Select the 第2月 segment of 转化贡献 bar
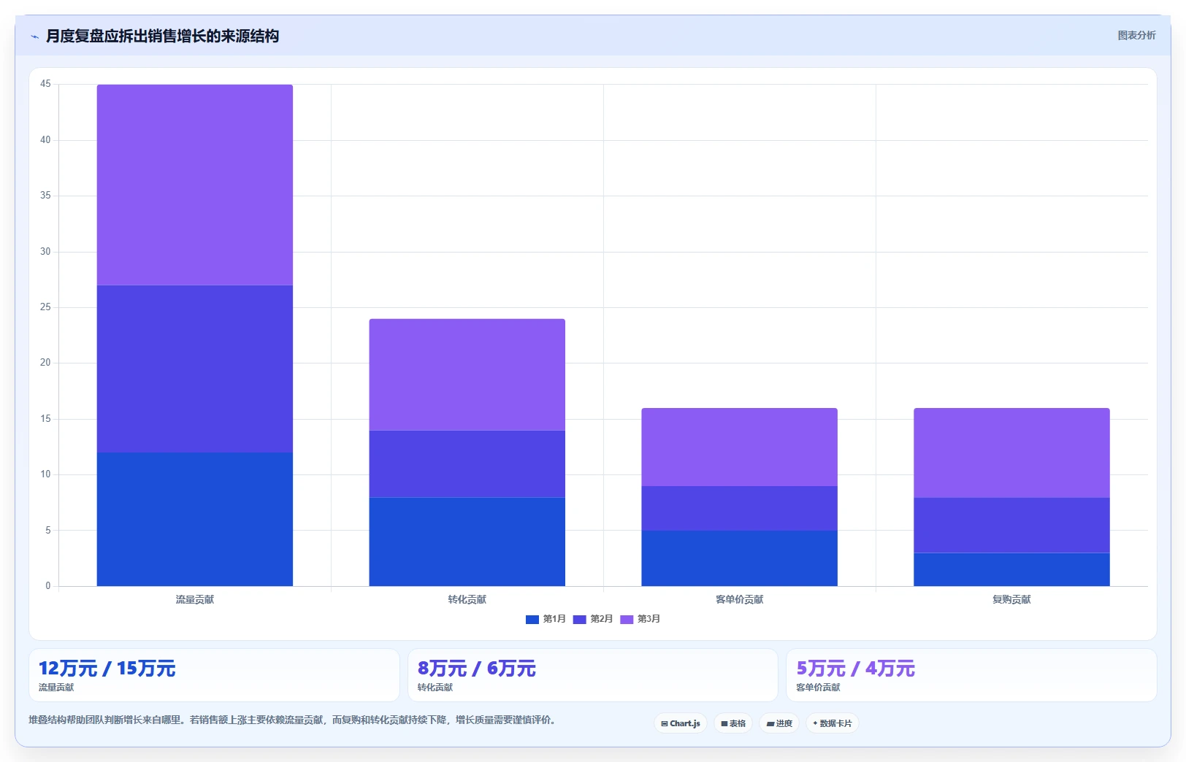The image size is (1186, 762). pyautogui.click(x=467, y=463)
